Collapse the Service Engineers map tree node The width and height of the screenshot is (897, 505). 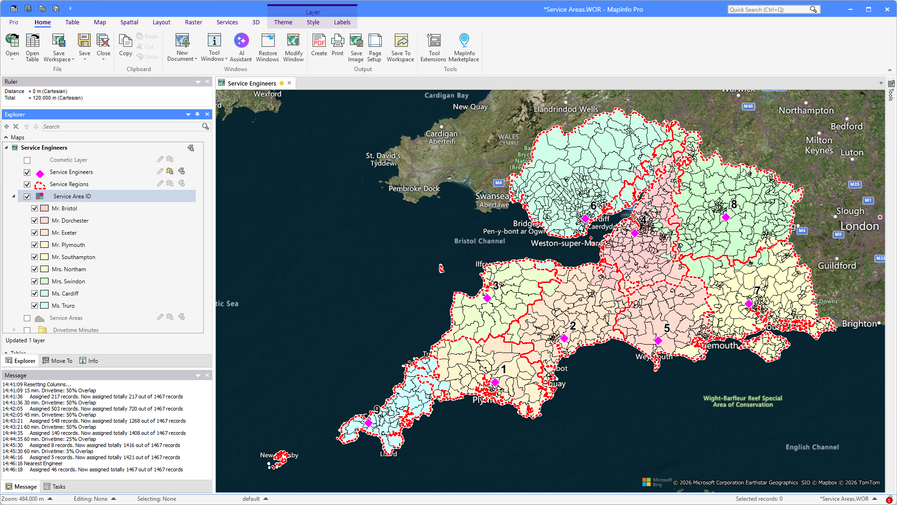[7, 148]
